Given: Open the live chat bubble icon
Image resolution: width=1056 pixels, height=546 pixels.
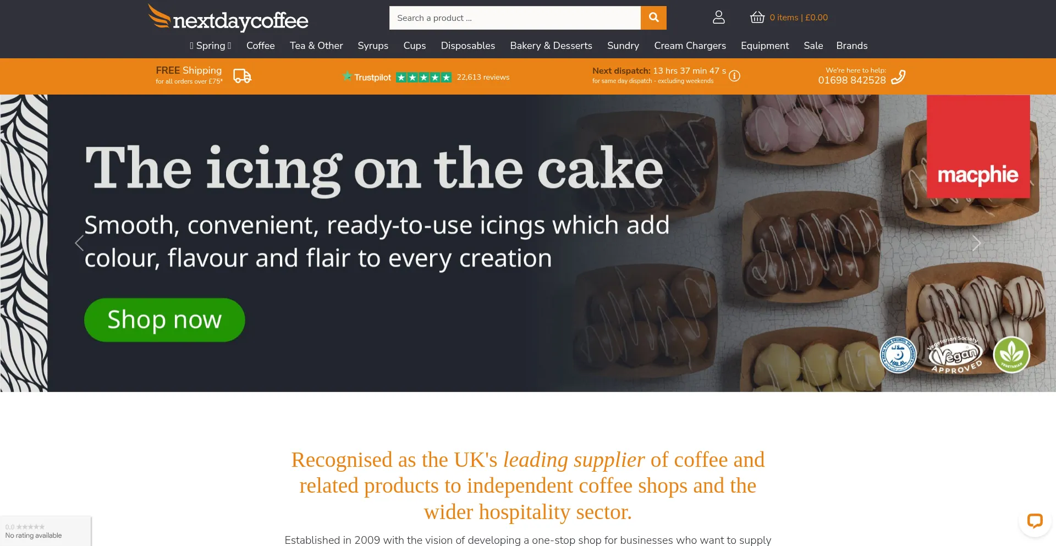Looking at the screenshot, I should click(1035, 520).
